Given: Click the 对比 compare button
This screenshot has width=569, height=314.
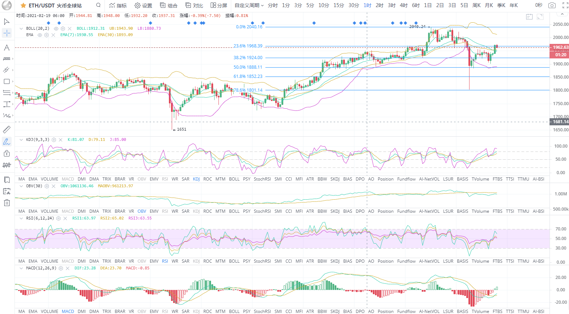Looking at the screenshot, I should click(x=194, y=5).
